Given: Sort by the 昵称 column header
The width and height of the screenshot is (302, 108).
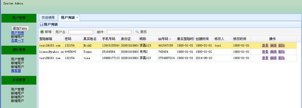Looking at the screenshot, I should (x=148, y=39).
